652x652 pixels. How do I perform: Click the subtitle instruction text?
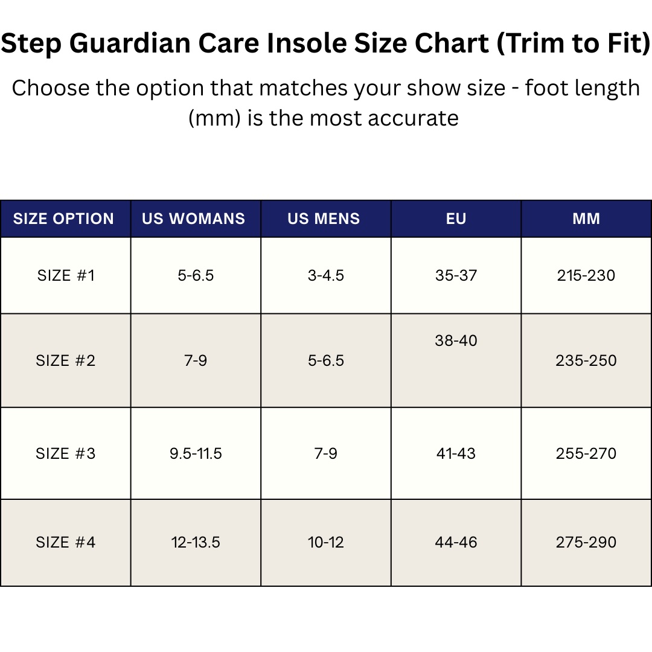point(326,103)
